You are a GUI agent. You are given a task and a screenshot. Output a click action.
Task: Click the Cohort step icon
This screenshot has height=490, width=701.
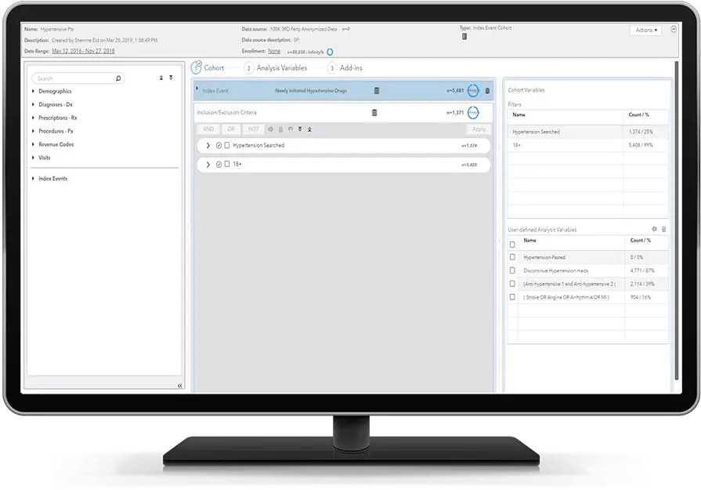(197, 67)
